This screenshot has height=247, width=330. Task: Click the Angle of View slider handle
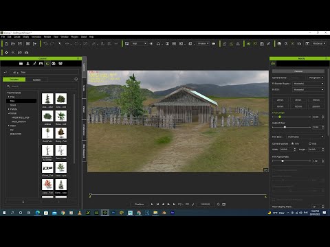click(x=285, y=127)
